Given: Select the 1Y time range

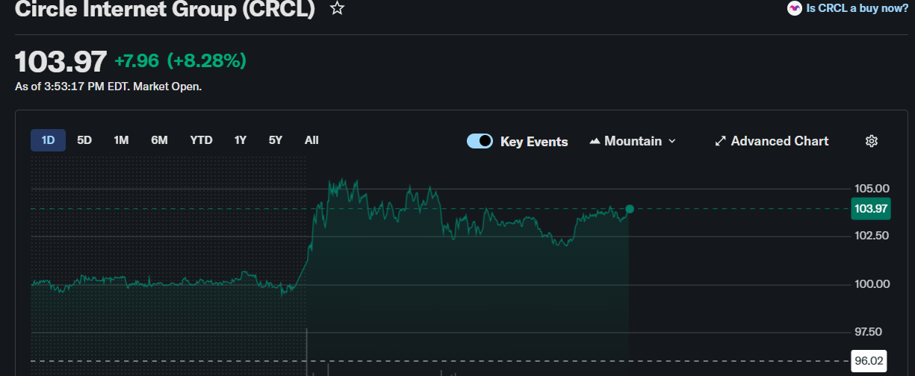Looking at the screenshot, I should (240, 140).
